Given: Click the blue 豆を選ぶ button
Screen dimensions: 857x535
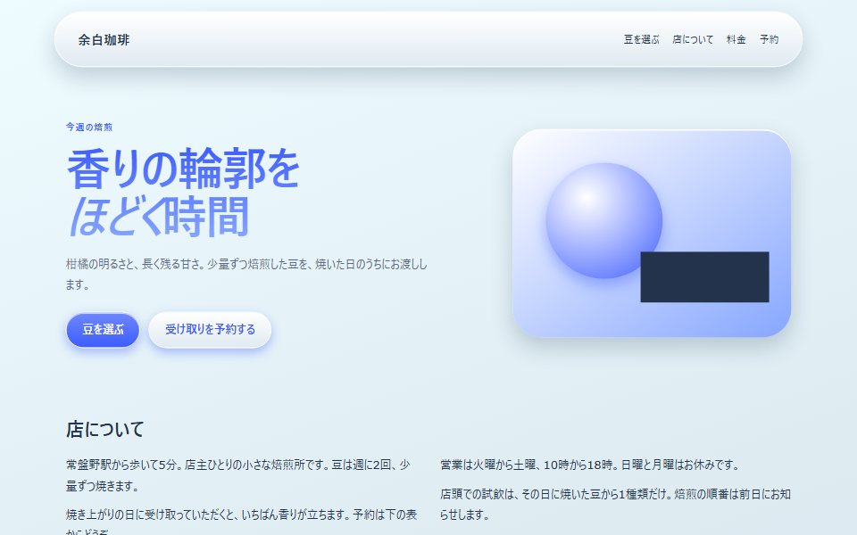Looking at the screenshot, I should [x=103, y=330].
